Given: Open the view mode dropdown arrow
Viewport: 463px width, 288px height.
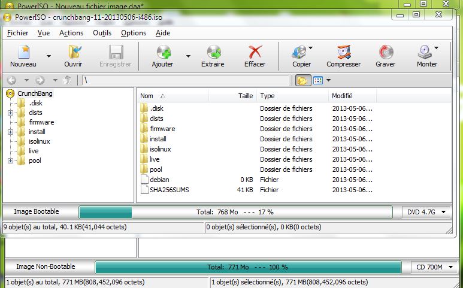Looking at the screenshot, I should pyautogui.click(x=328, y=80).
